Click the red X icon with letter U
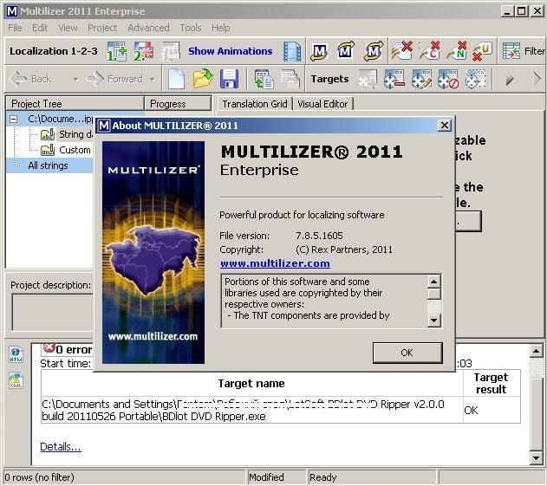This screenshot has width=547, height=486. [482, 51]
